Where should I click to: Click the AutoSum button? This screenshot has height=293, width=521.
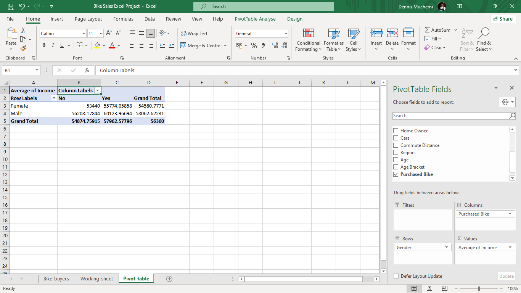(437, 30)
